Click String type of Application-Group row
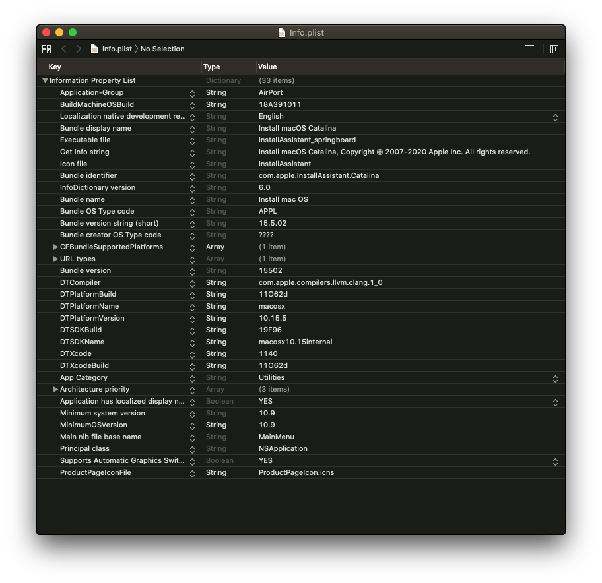Screen dimensions: 602x583 coord(216,93)
